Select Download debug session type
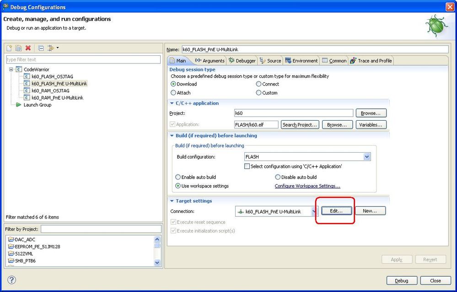The image size is (457, 292). coord(173,84)
